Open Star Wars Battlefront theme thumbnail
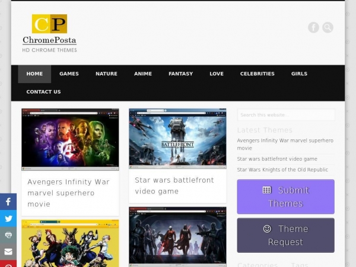The image size is (356, 267). click(x=177, y=139)
